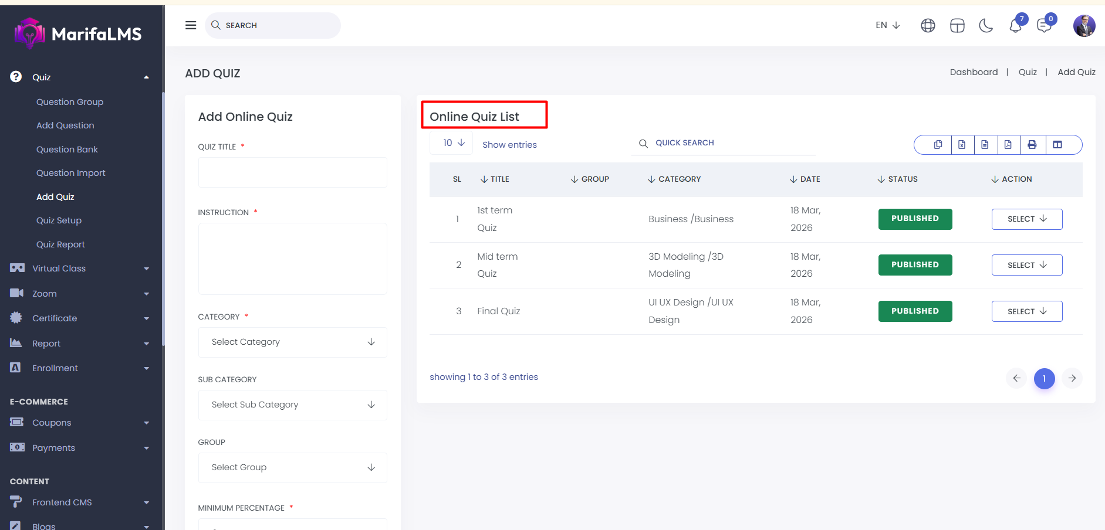Open the chat messages icon
This screenshot has height=530, width=1105.
click(1044, 26)
